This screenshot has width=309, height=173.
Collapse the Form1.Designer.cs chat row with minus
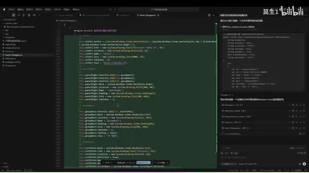click(290, 128)
